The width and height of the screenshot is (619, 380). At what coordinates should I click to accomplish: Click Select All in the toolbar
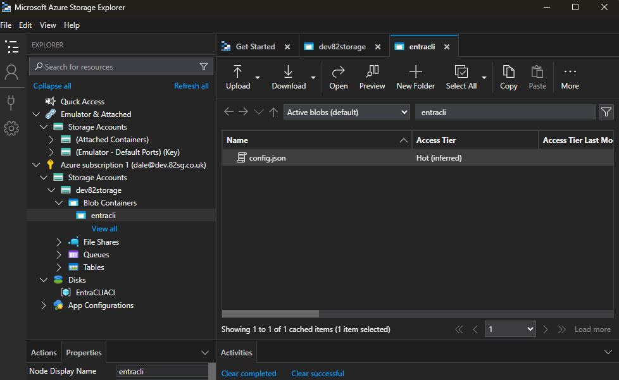point(461,78)
